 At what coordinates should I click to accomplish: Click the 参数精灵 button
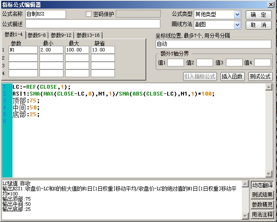coord(262,205)
